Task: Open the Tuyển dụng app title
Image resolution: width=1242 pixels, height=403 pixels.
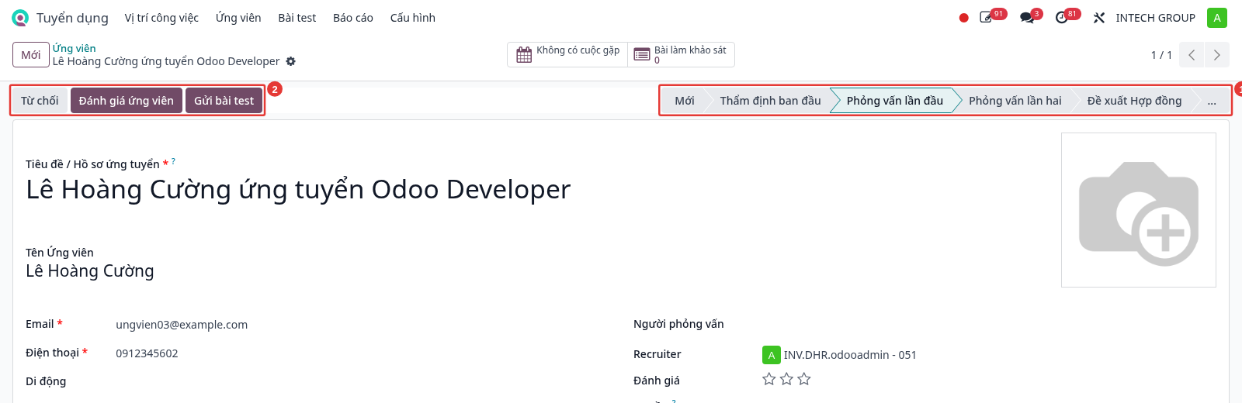Action: click(72, 18)
